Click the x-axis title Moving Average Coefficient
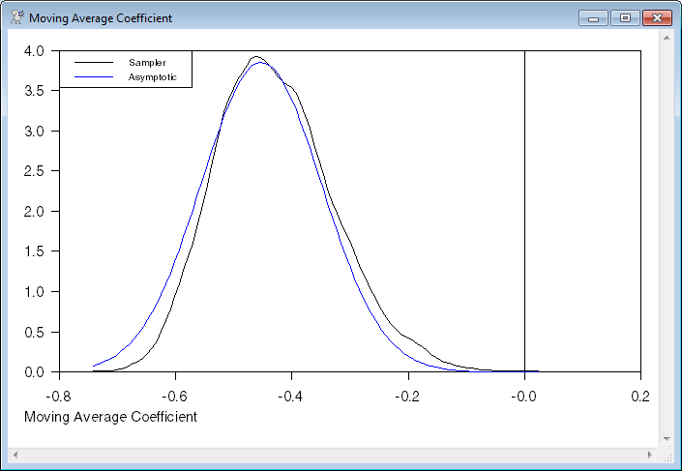The height and width of the screenshot is (471, 682). 109,417
